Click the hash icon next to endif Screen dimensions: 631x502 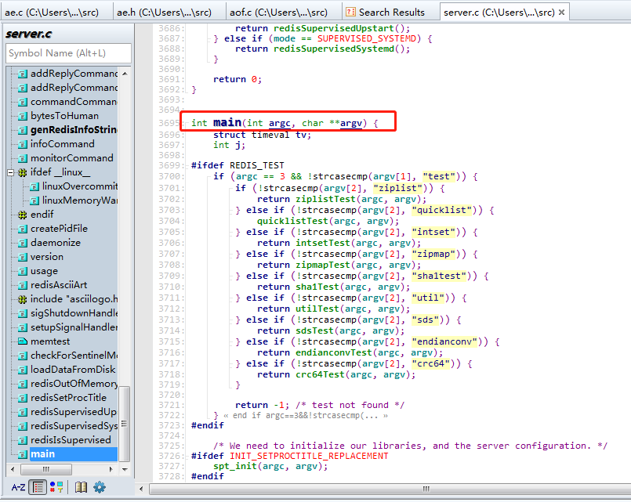pyautogui.click(x=23, y=215)
